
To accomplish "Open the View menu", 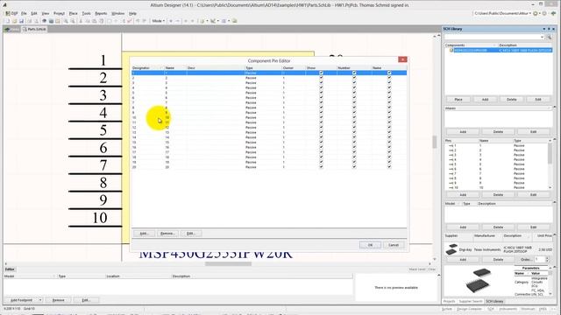I will (x=46, y=13).
